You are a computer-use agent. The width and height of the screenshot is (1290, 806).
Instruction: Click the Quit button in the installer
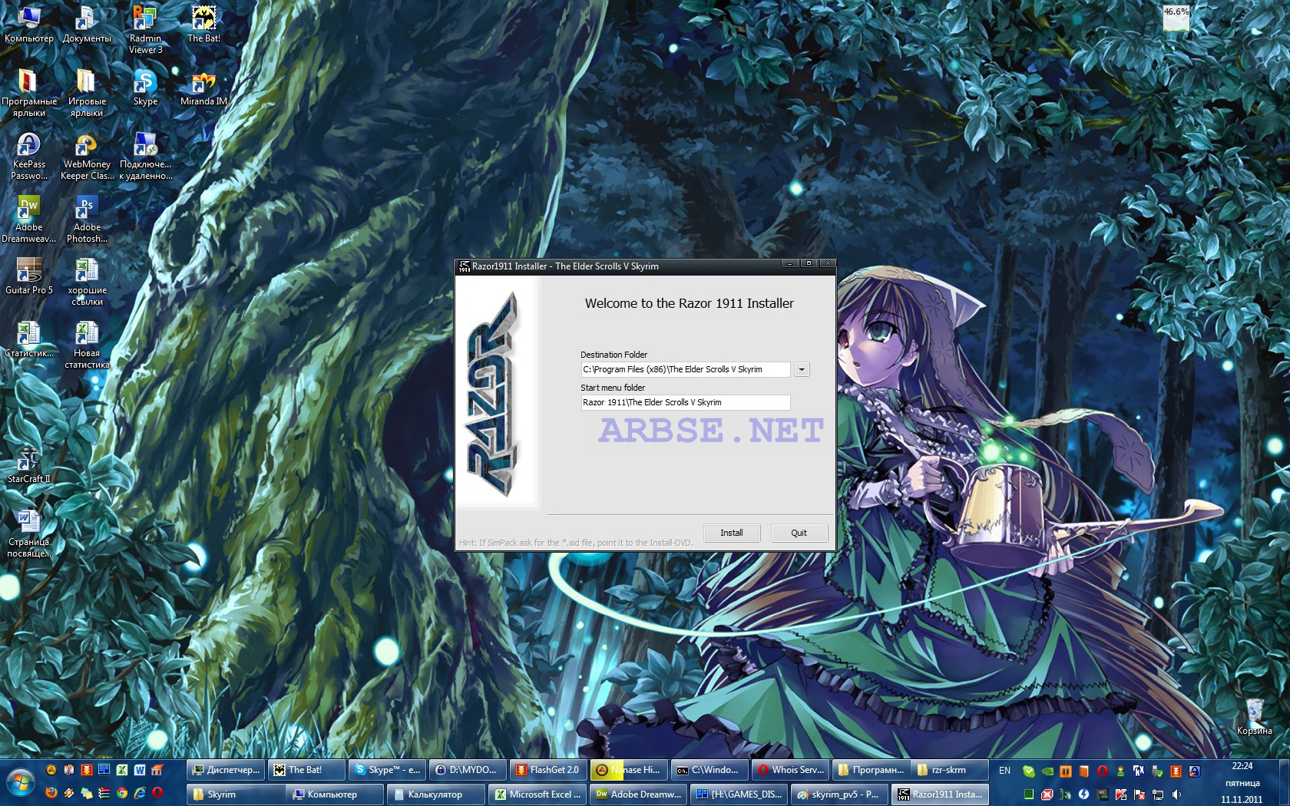point(799,533)
